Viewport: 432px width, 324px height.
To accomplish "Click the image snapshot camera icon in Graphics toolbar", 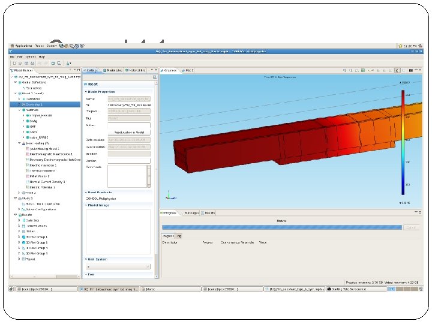I will (411, 71).
